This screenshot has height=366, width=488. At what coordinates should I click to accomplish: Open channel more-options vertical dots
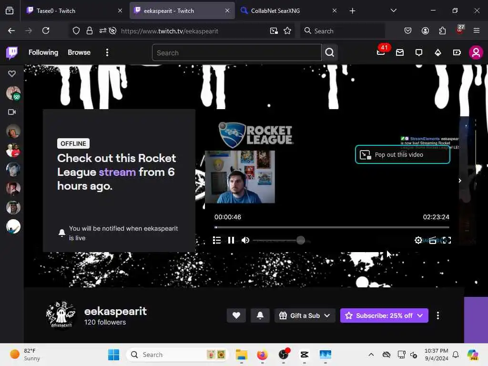[438, 315]
